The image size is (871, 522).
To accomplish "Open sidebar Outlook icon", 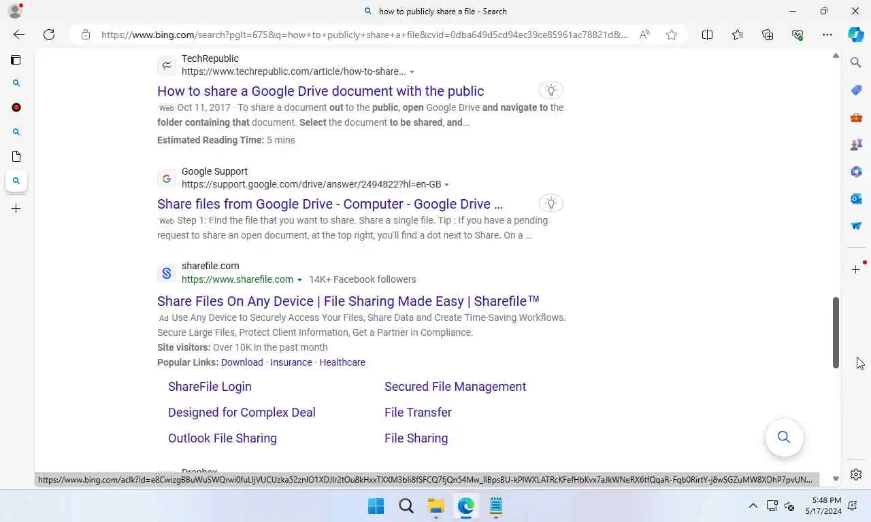I will point(856,198).
